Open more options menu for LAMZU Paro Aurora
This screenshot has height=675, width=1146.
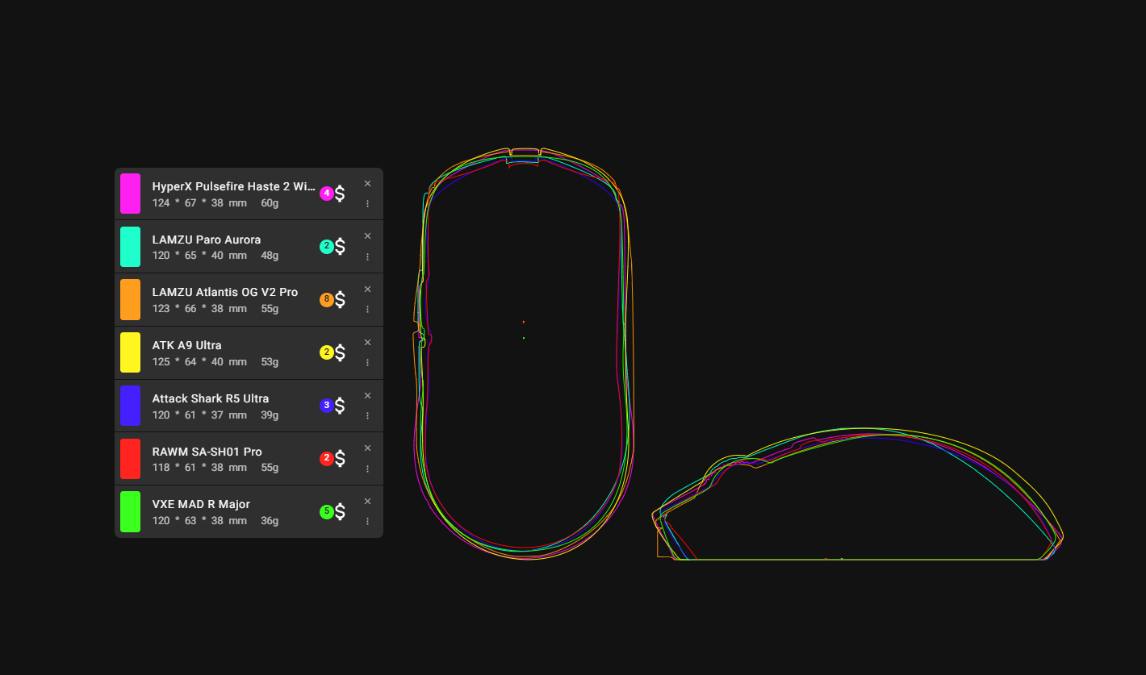[x=367, y=256]
